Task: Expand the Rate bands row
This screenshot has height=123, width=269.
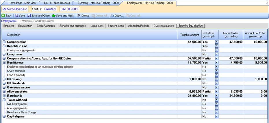Action: pyautogui.click(x=4, y=96)
